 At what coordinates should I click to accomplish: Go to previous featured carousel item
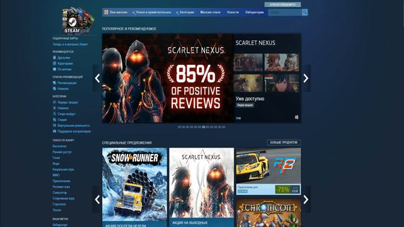point(97,78)
